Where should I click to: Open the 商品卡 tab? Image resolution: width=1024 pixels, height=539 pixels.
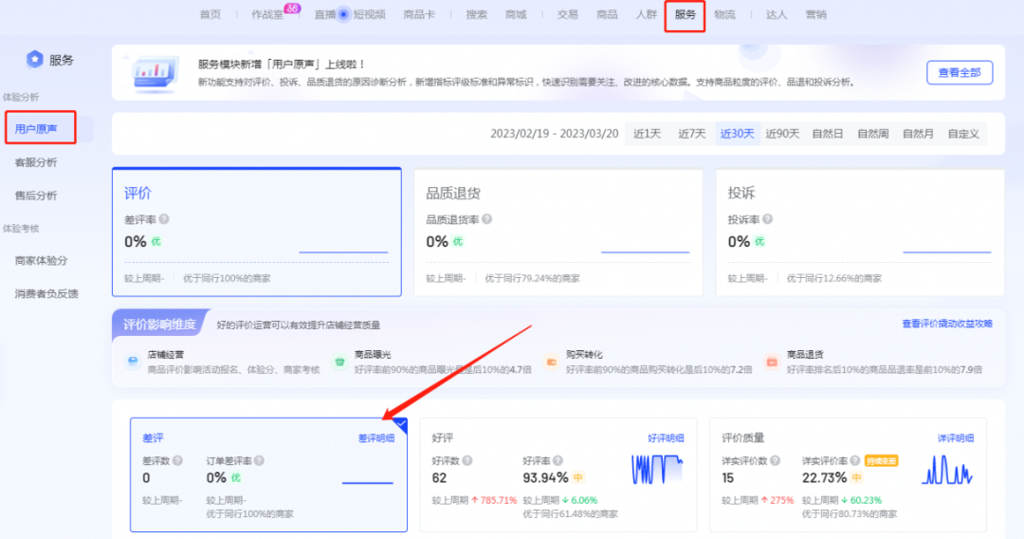419,14
